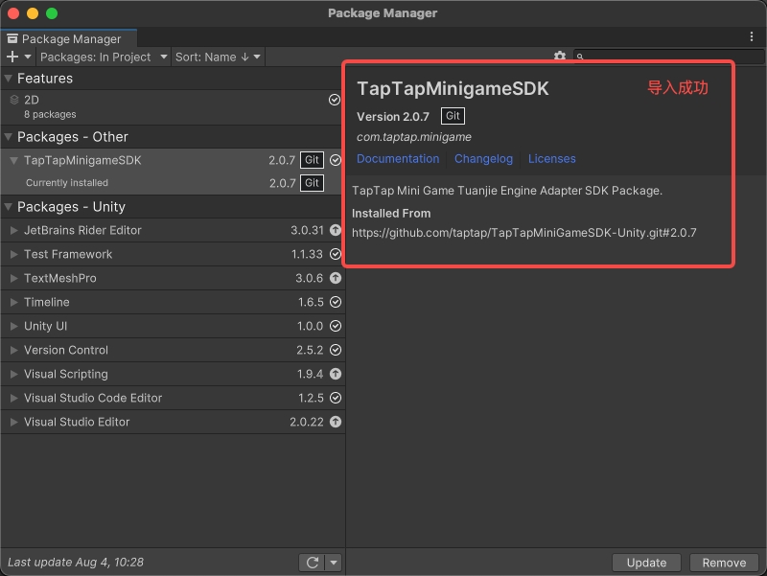Click the + add-package icon

coord(12,57)
